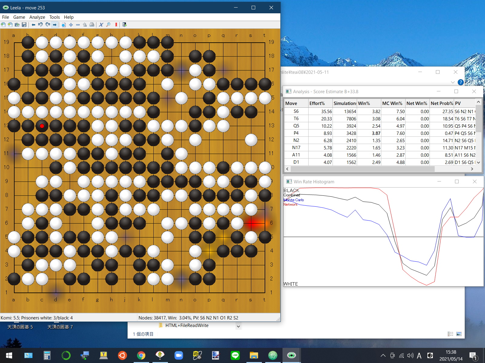485x363 pixels.
Task: Click the magnifying glass analyze icon
Action: 108,25
